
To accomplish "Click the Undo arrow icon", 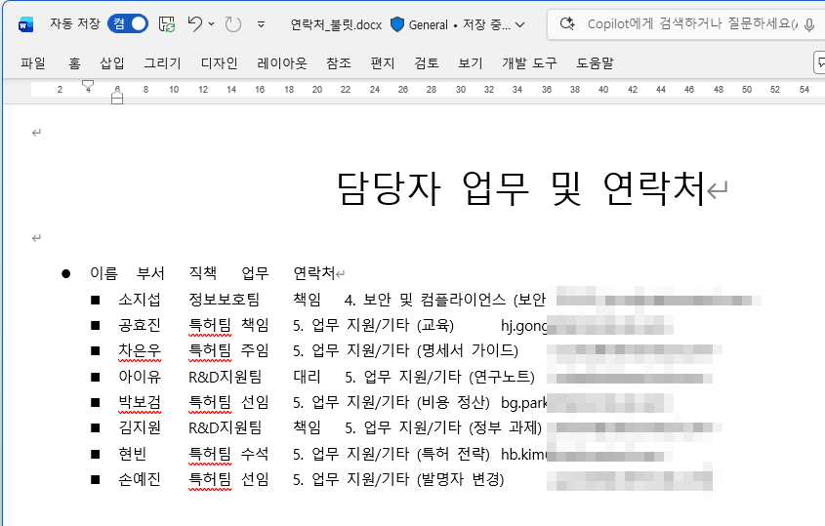I will (x=195, y=23).
